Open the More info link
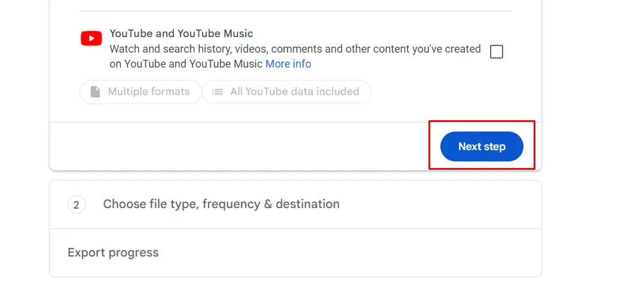 click(288, 64)
